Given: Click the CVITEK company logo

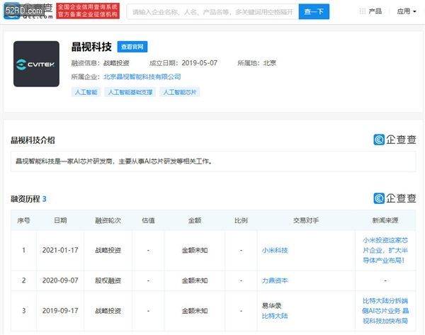Looking at the screenshot, I should [x=36, y=64].
